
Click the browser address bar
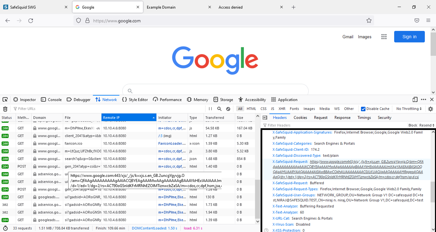coord(223,21)
